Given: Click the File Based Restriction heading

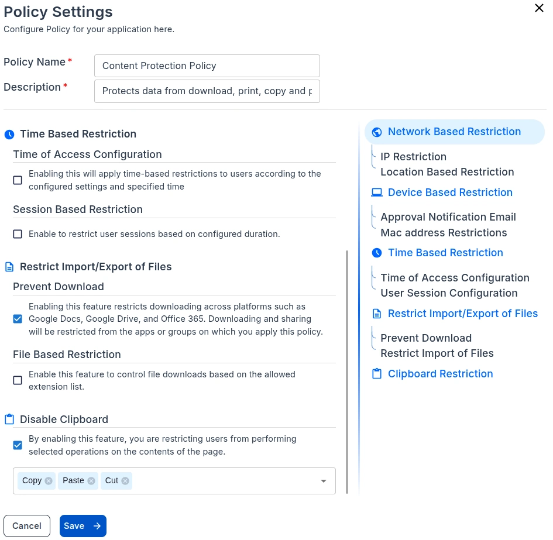Looking at the screenshot, I should tap(67, 355).
